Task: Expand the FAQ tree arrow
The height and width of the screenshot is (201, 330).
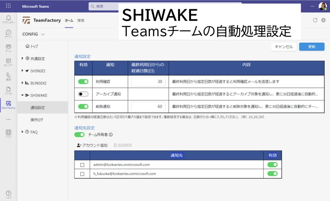Action: tap(22, 132)
